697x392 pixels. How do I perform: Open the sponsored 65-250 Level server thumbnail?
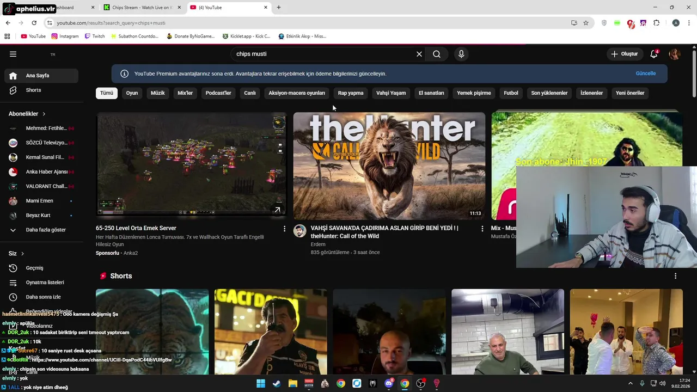[192, 165]
